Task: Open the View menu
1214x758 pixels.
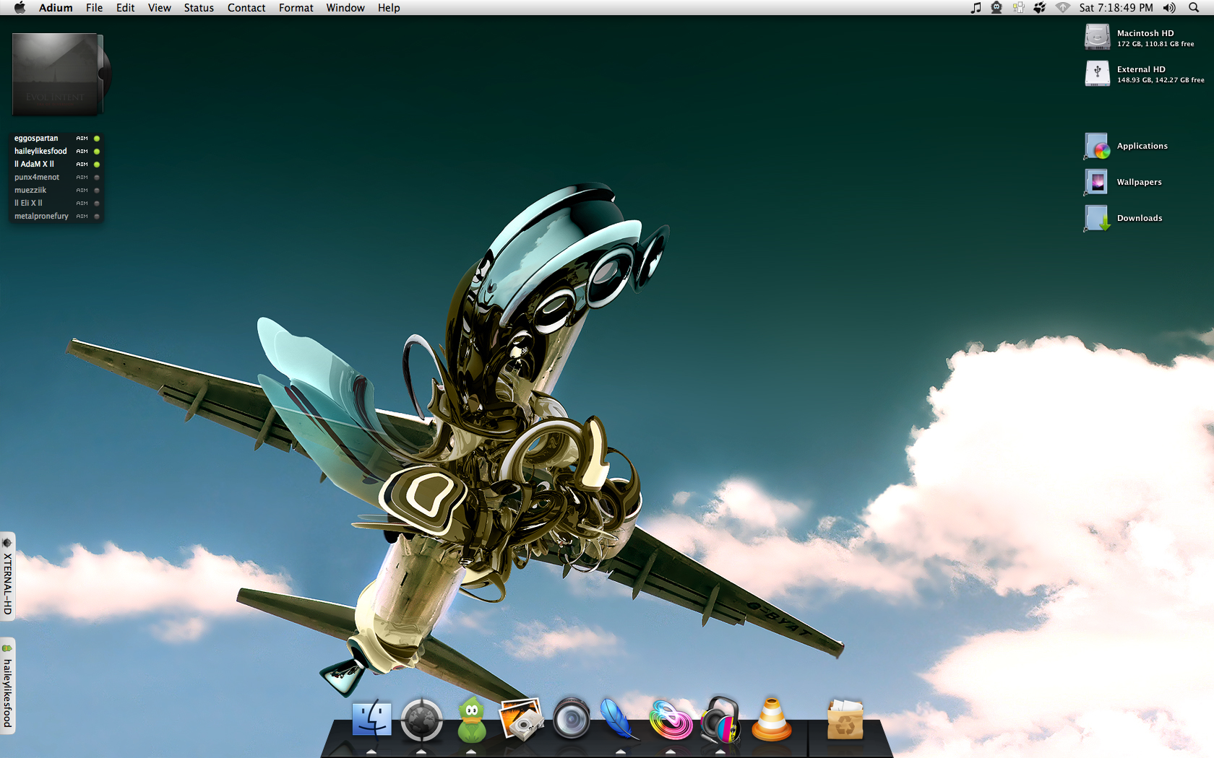Action: 160,8
